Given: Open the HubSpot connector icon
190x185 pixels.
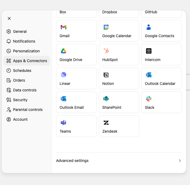Looking at the screenshot, I should pyautogui.click(x=106, y=51).
